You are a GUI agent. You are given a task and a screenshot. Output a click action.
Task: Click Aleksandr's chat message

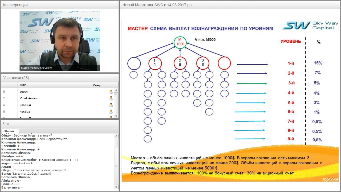click(x=11, y=181)
